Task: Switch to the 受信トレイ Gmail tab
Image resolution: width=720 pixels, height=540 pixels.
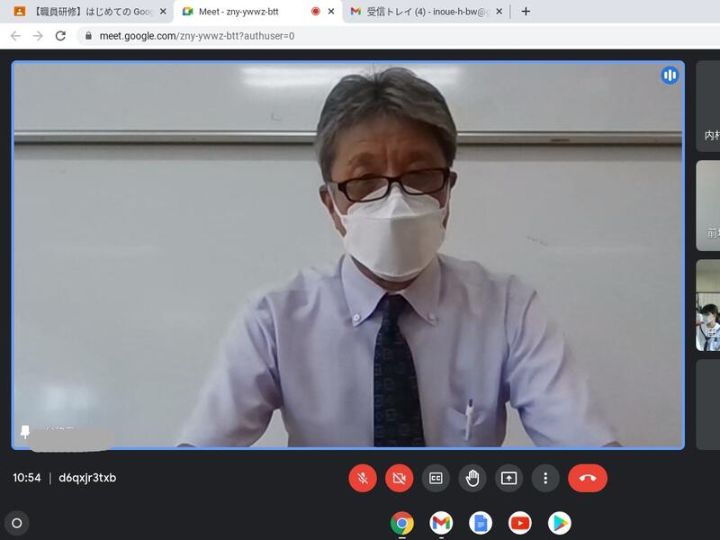Action: point(423,12)
